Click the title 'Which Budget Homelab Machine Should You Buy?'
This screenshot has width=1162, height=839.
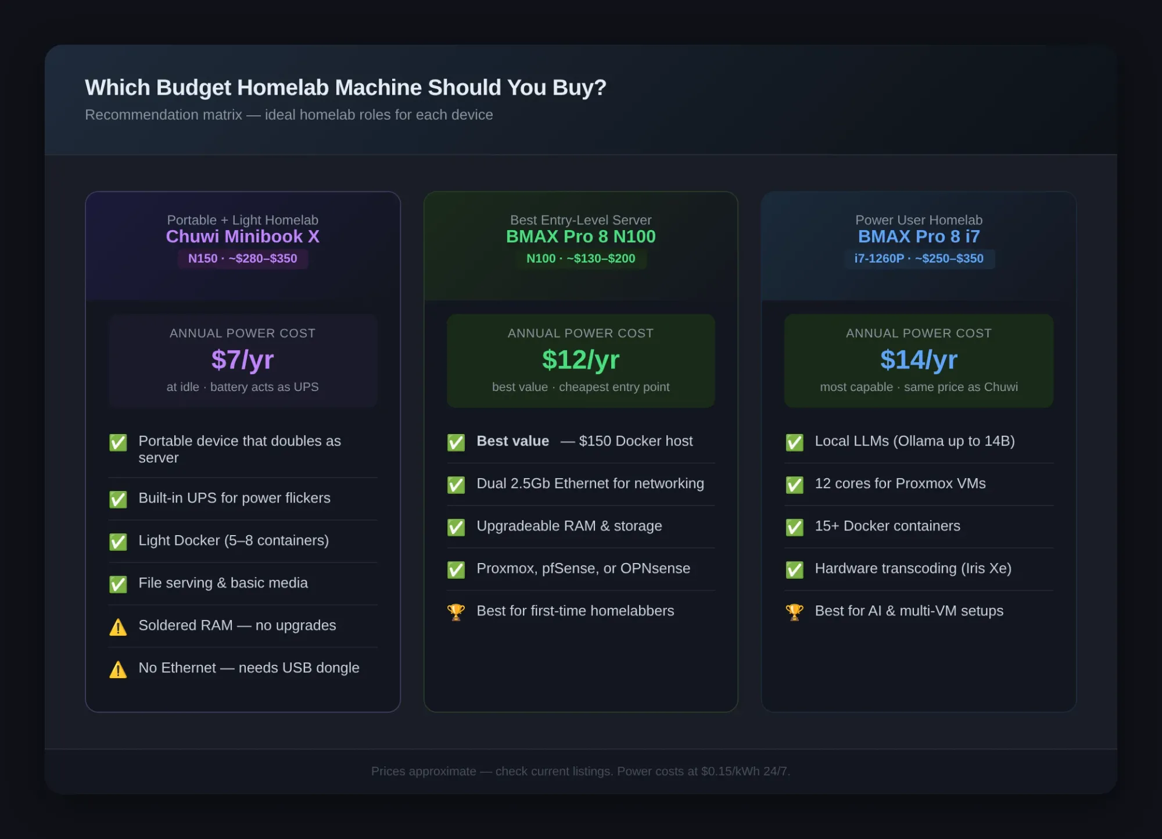(x=346, y=88)
